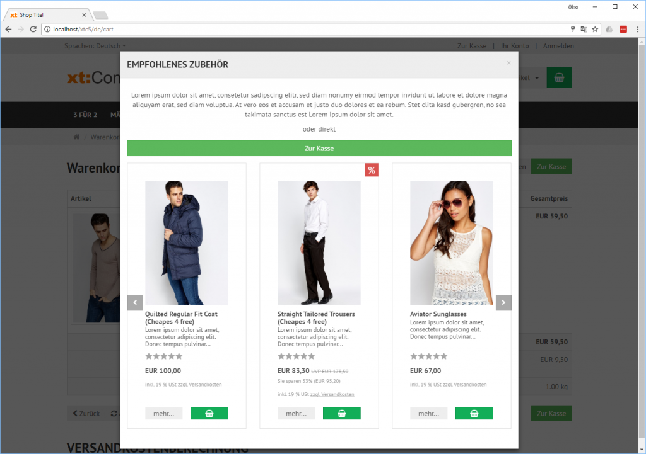Open Chrome three-dot menu
Image resolution: width=646 pixels, height=454 pixels.
coord(636,29)
